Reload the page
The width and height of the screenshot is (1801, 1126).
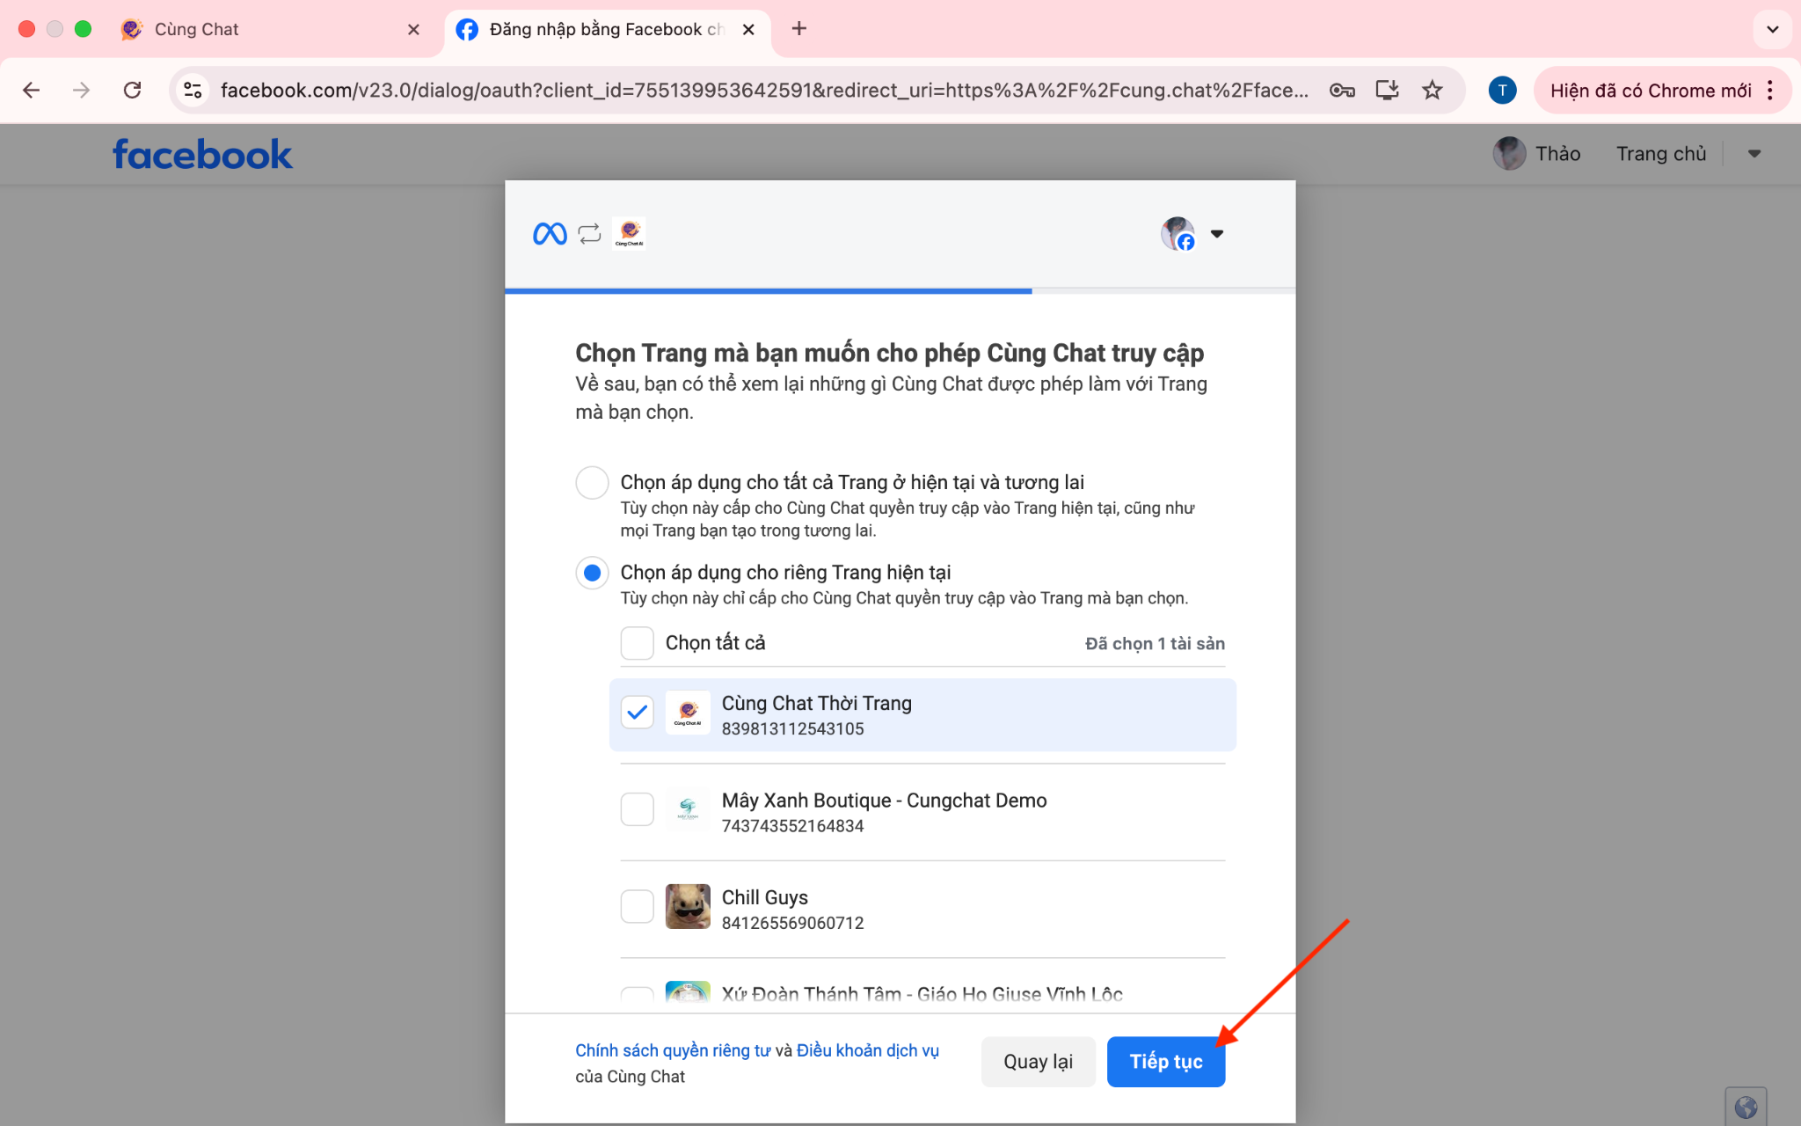133,90
